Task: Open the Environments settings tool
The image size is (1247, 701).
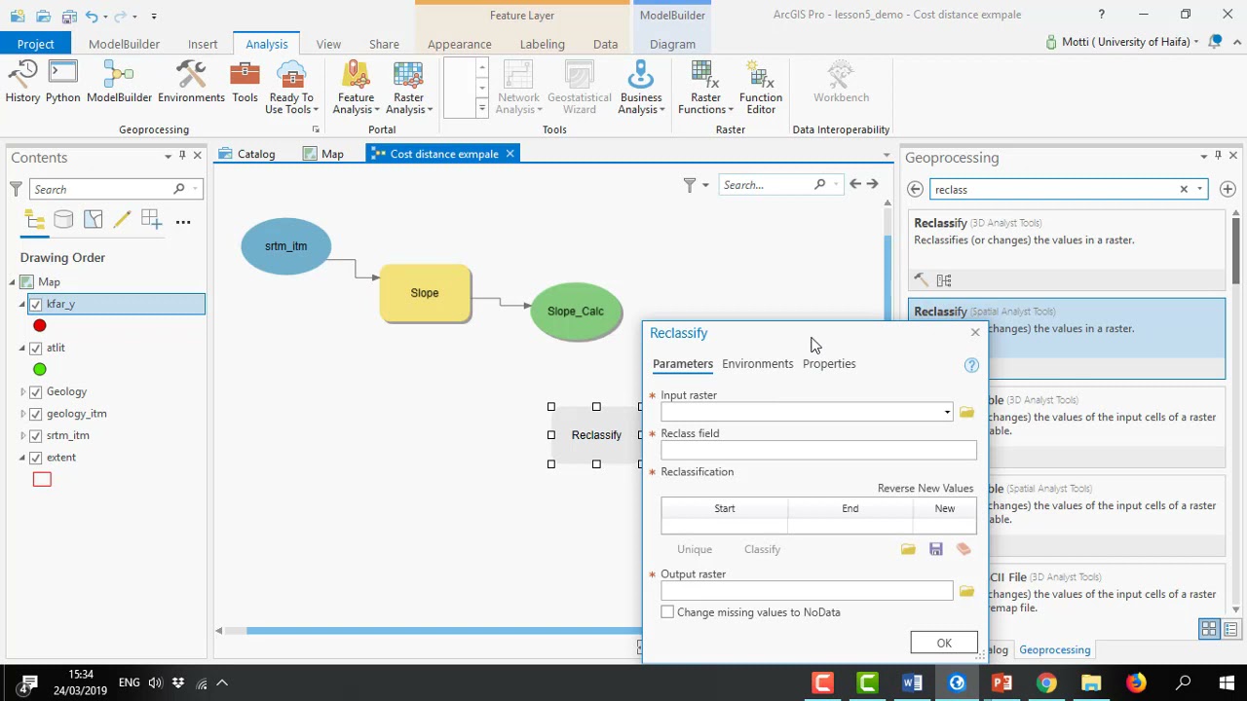Action: (191, 82)
